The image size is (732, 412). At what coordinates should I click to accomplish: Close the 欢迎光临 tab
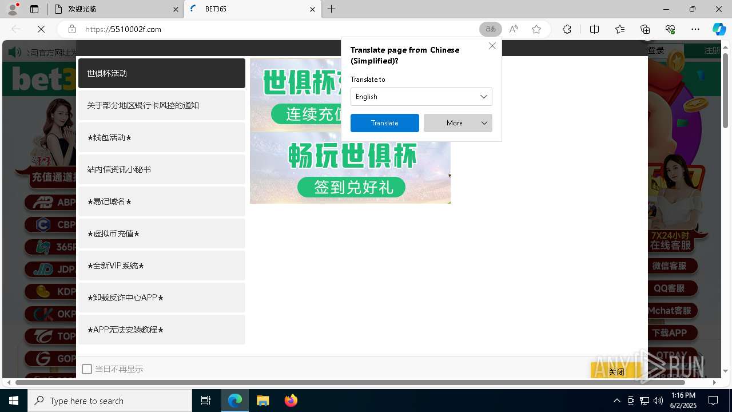click(x=176, y=9)
